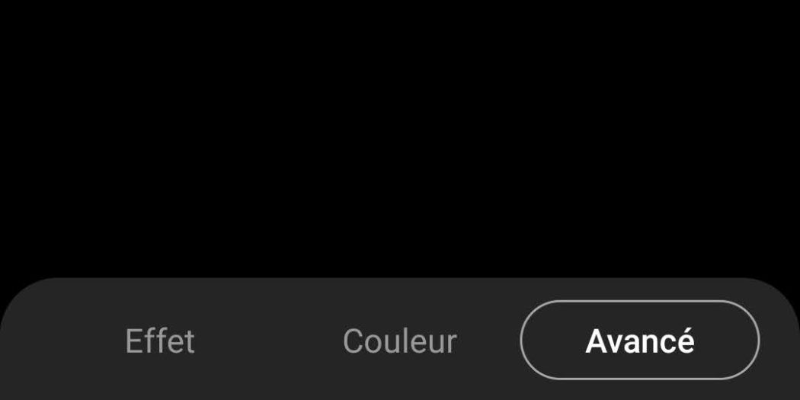This screenshot has height=400, width=800.
Task: Click the highlighted white Avancé text
Action: [x=640, y=341]
